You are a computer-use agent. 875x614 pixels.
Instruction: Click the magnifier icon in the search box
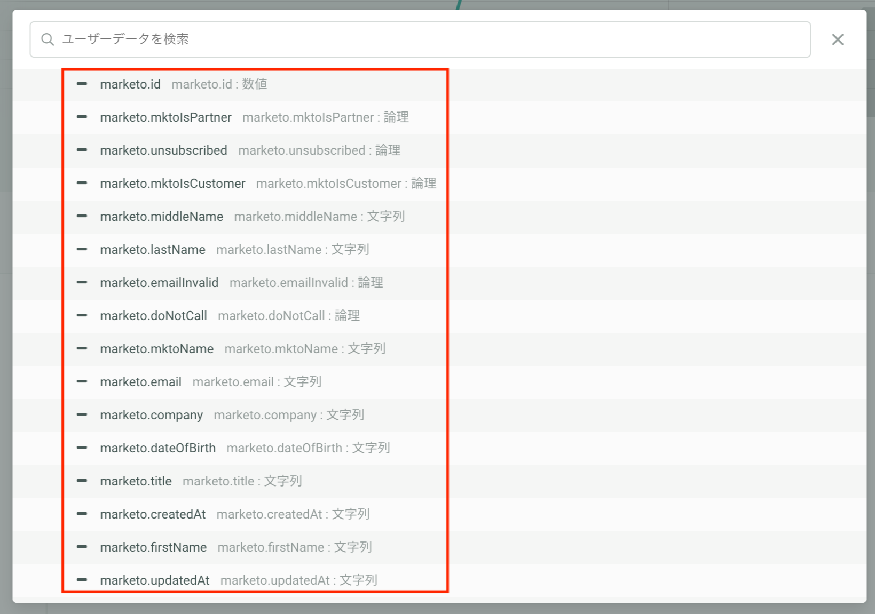pos(48,39)
